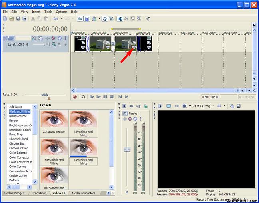Click the Make Compositing Parent arrow
The height and width of the screenshot is (203, 259).
click(x=59, y=44)
